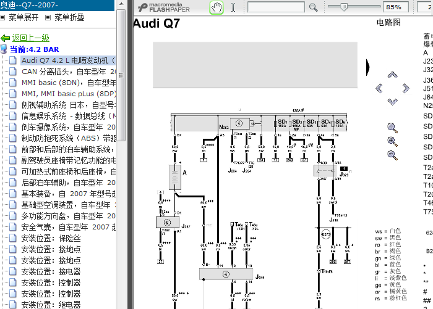This screenshot has width=433, height=309.
Task: Click the 85% zoom percentage field
Action: pyautogui.click(x=396, y=7)
